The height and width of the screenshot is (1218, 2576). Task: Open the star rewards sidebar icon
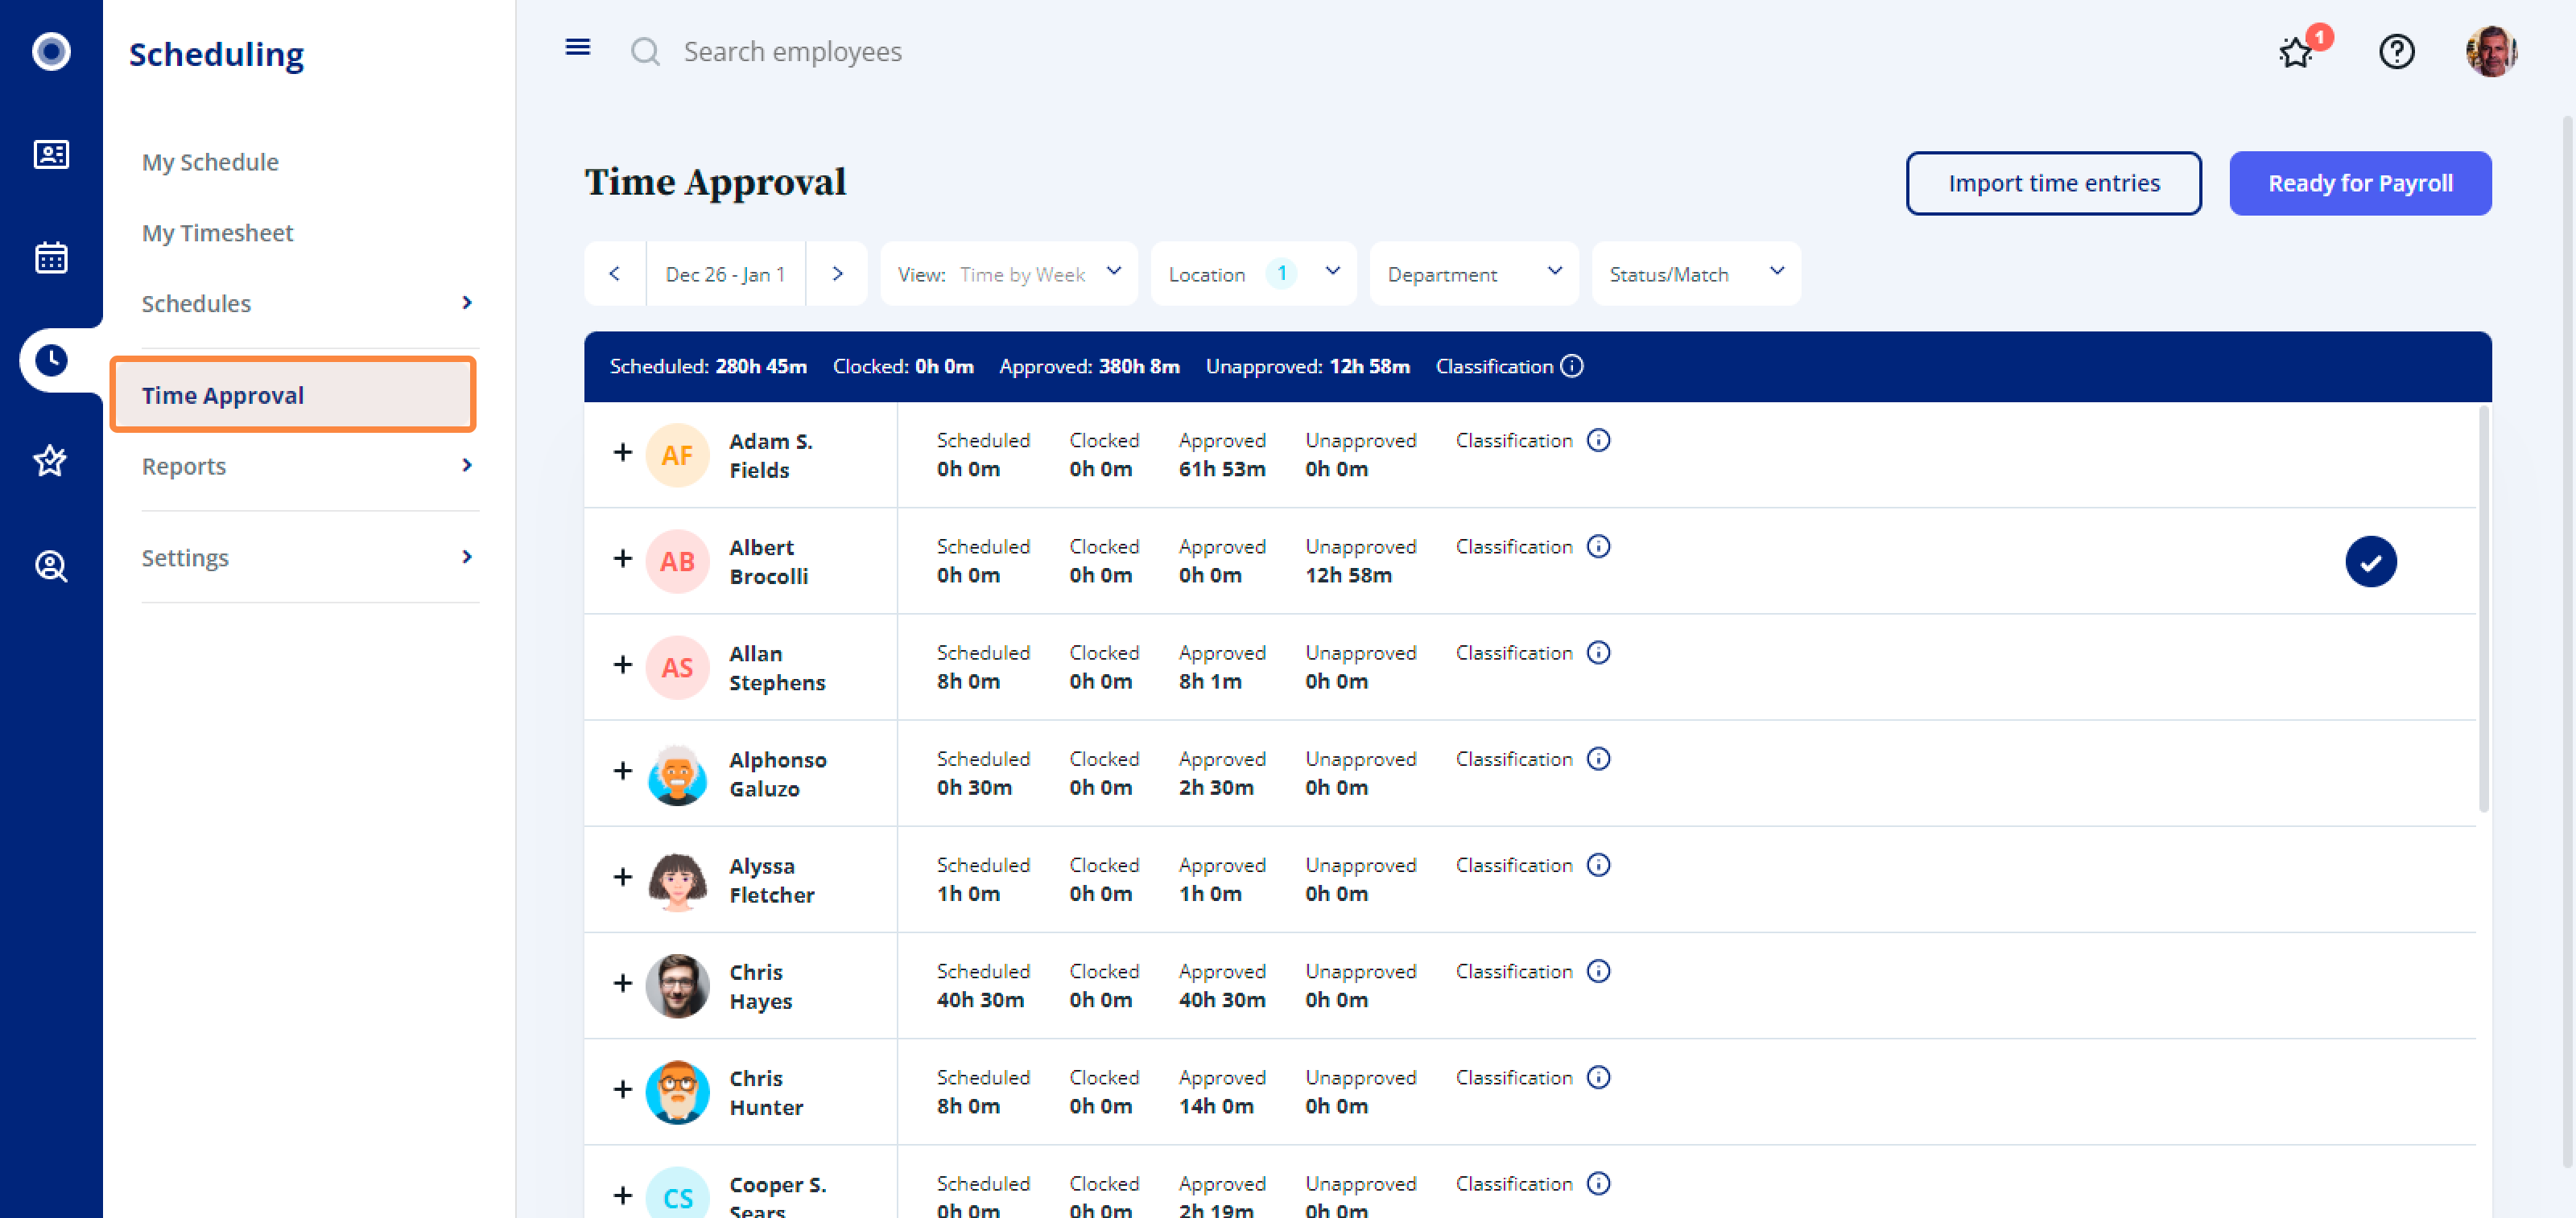click(x=50, y=461)
